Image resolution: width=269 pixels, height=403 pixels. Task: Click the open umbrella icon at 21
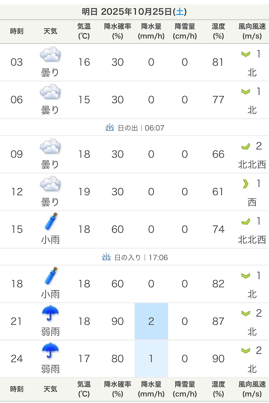[x=50, y=313]
